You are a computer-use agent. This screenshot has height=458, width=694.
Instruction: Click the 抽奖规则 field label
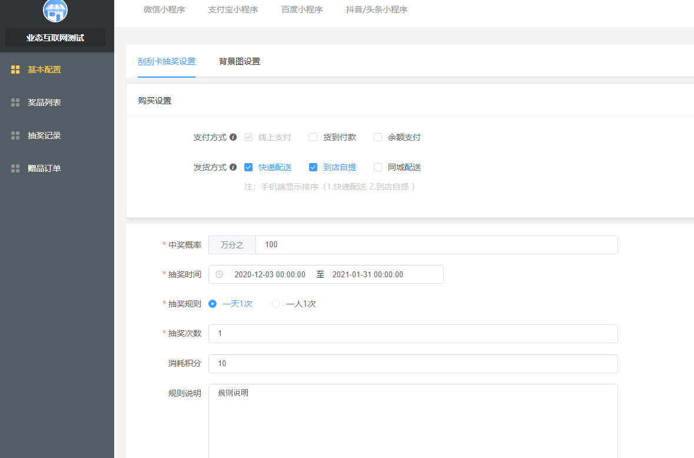pos(185,304)
